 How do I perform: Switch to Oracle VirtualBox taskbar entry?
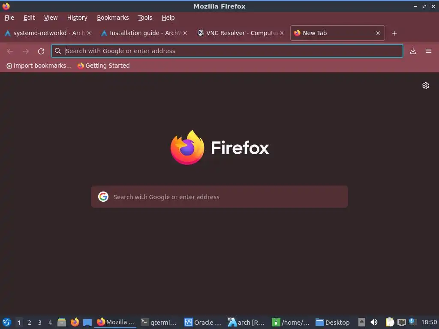coord(203,322)
